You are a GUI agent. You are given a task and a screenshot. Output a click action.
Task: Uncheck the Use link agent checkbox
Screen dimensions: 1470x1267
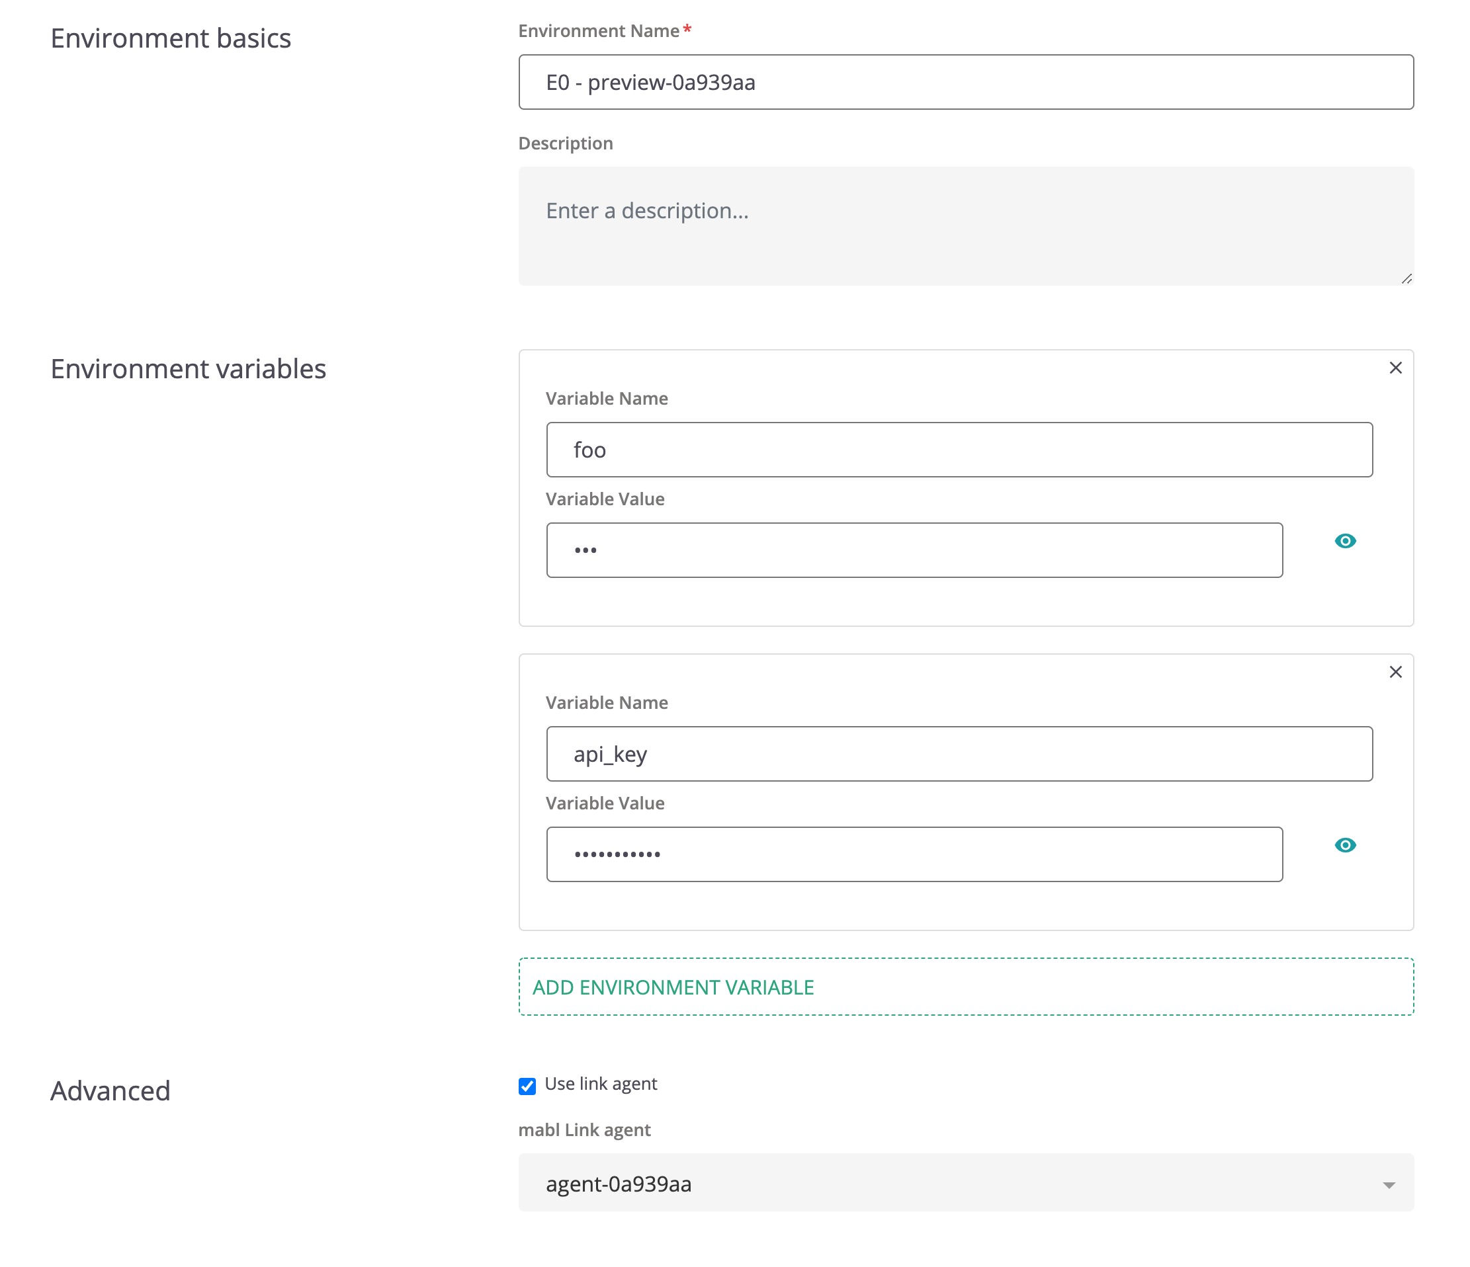(527, 1086)
